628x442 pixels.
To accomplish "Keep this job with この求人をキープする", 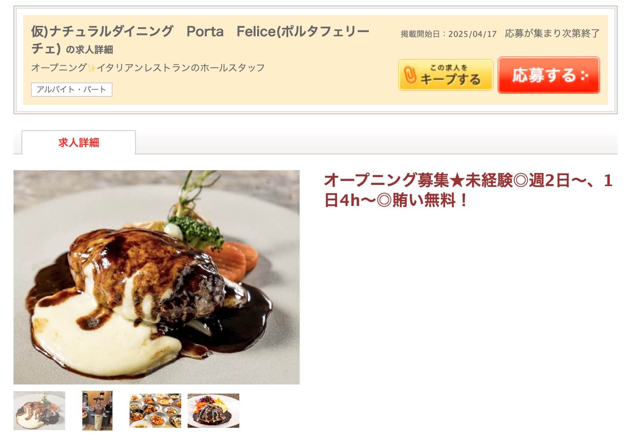I will [446, 75].
